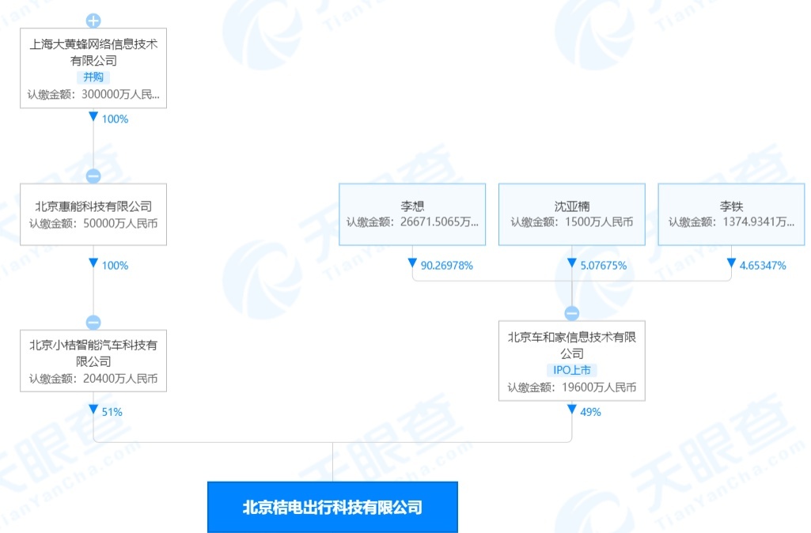Click 认缴金额 20400万人民币 text
811x533 pixels.
(x=93, y=379)
